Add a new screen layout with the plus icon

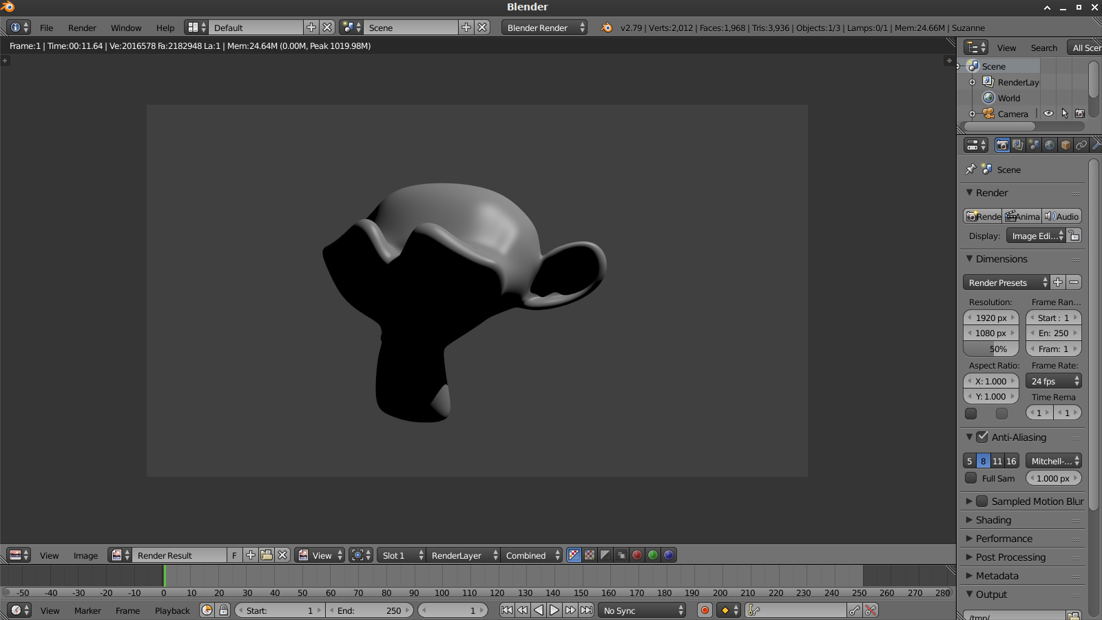[x=311, y=27]
